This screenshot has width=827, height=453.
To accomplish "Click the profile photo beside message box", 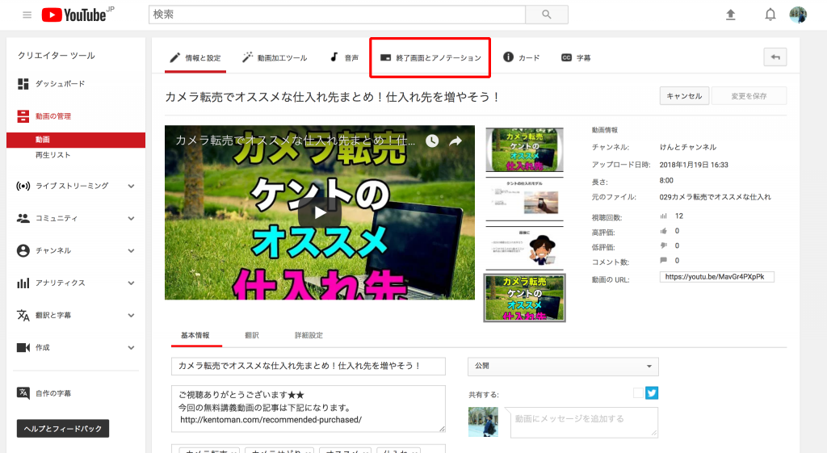I will pos(483,422).
